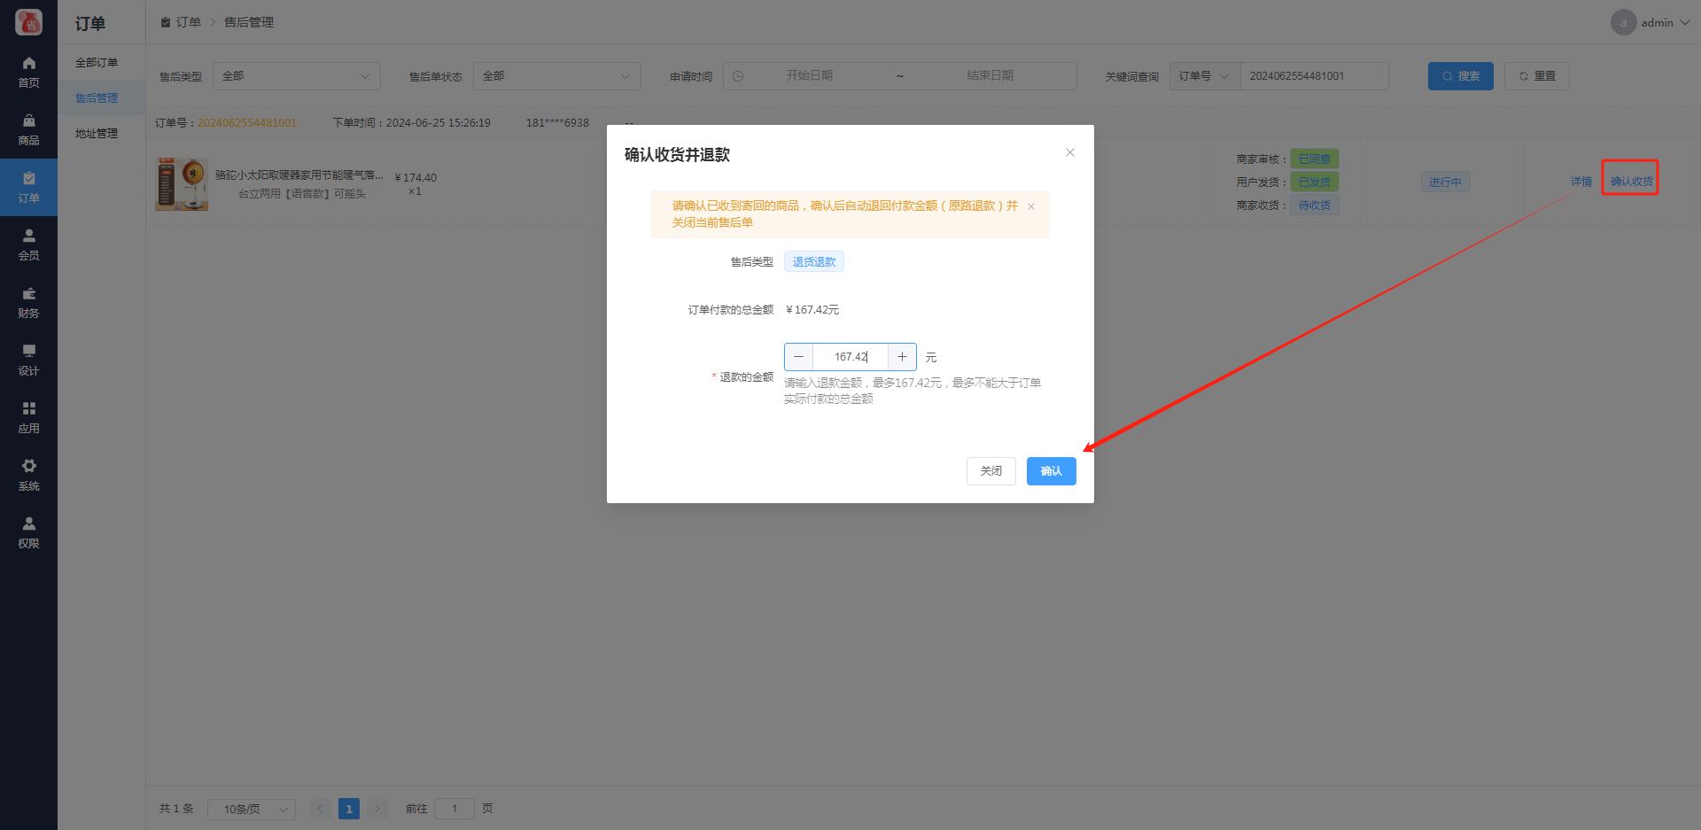
Task: Go to 地址管理 menu item
Action: [x=97, y=134]
